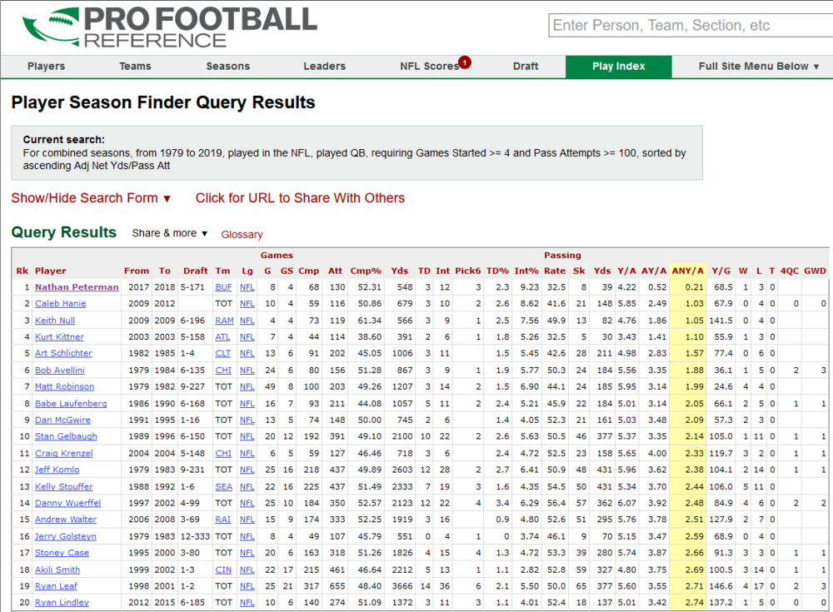The image size is (833, 612).
Task: Open ATL team link in Kittner row
Action: point(222,337)
